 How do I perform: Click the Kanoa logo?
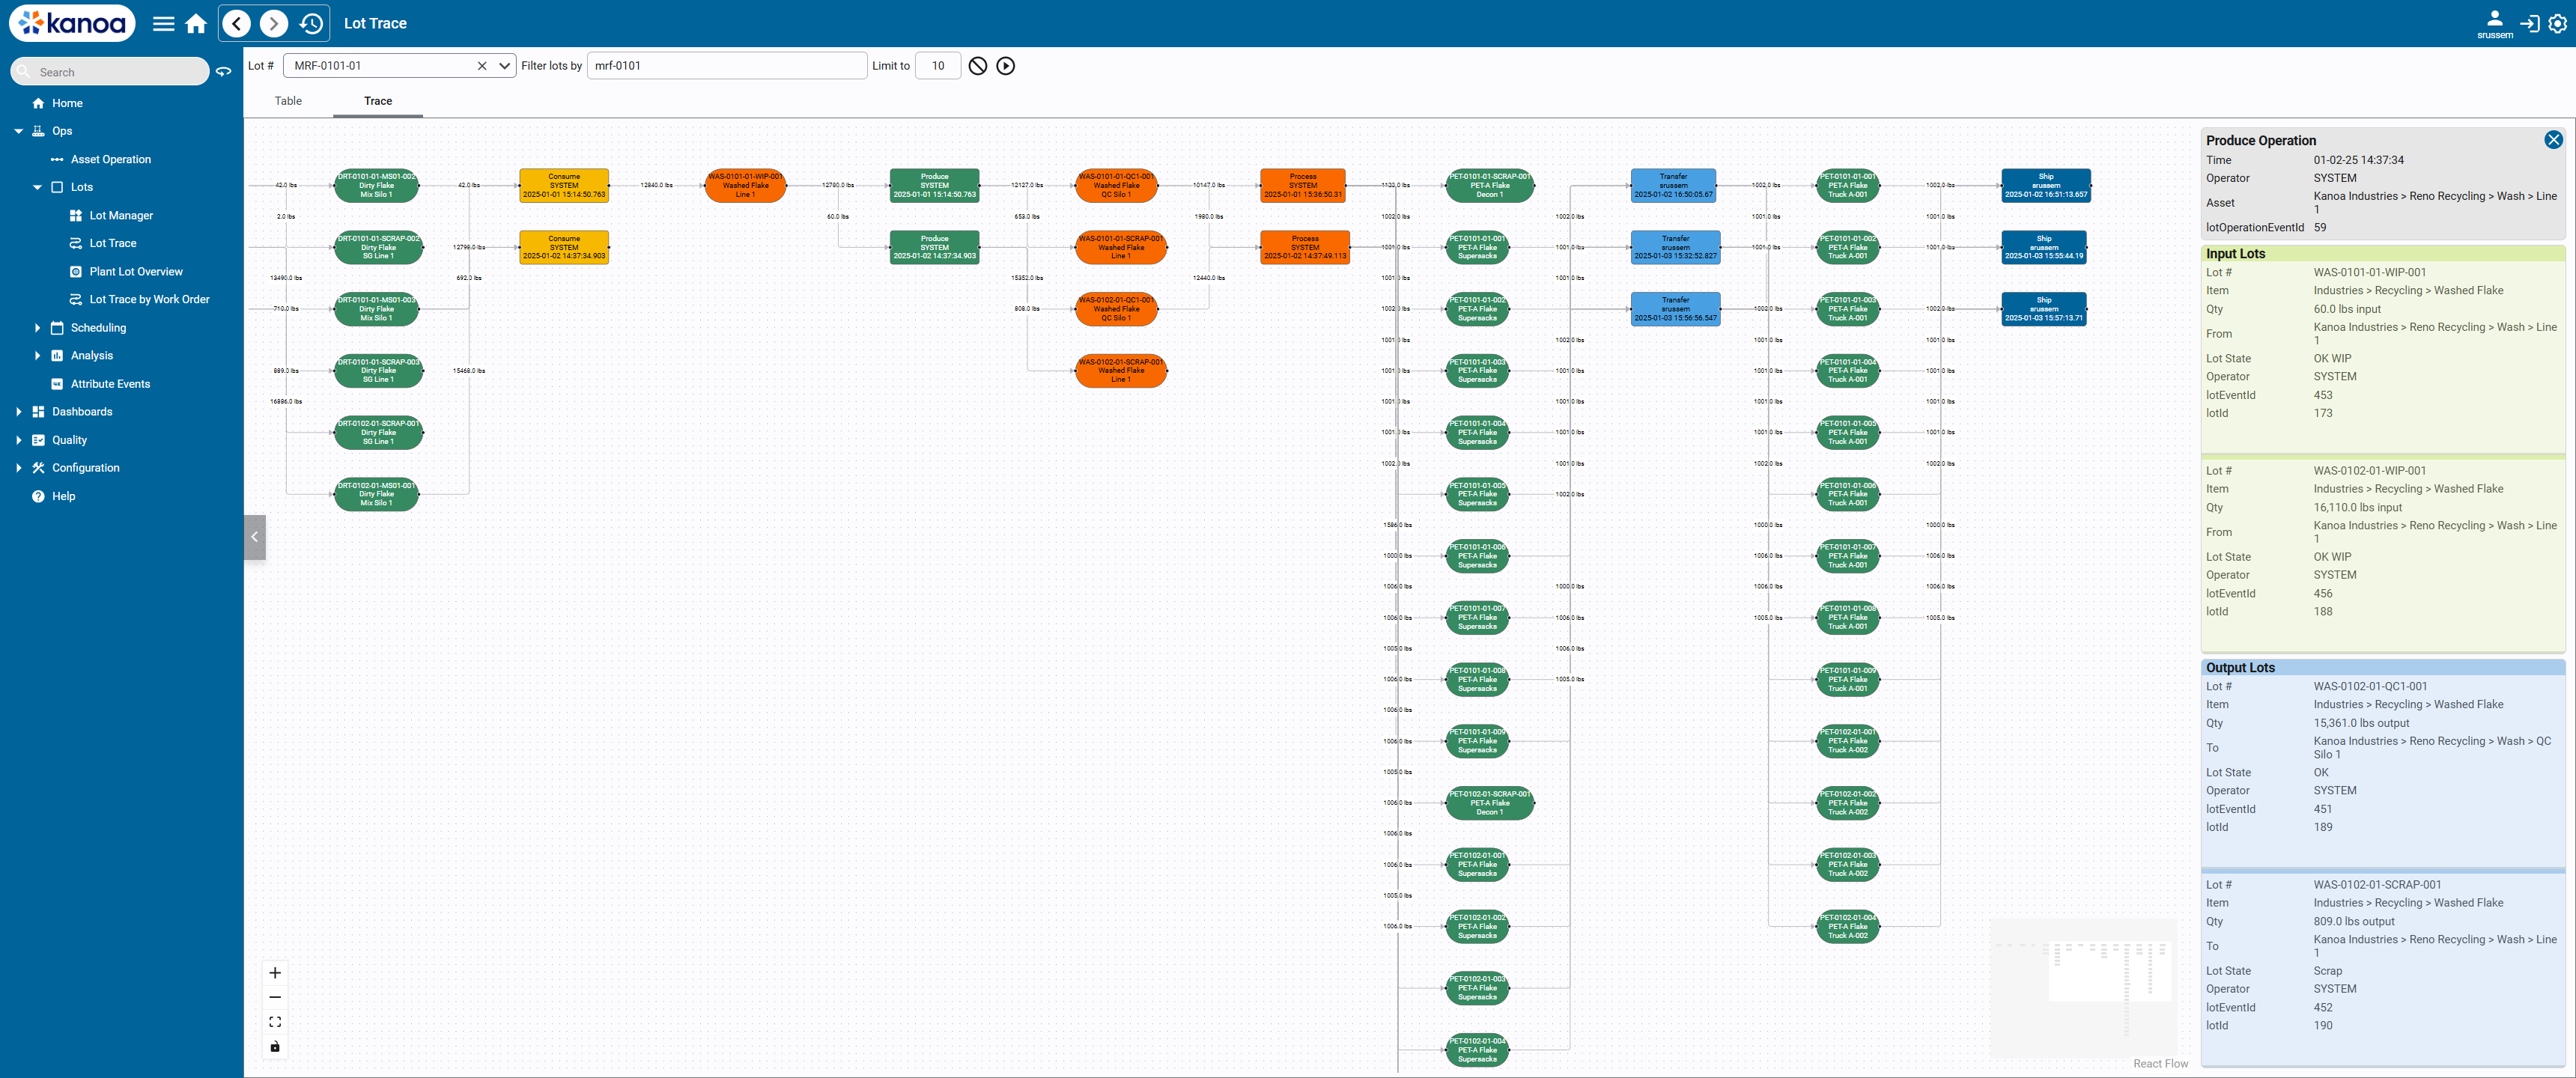pos(72,23)
